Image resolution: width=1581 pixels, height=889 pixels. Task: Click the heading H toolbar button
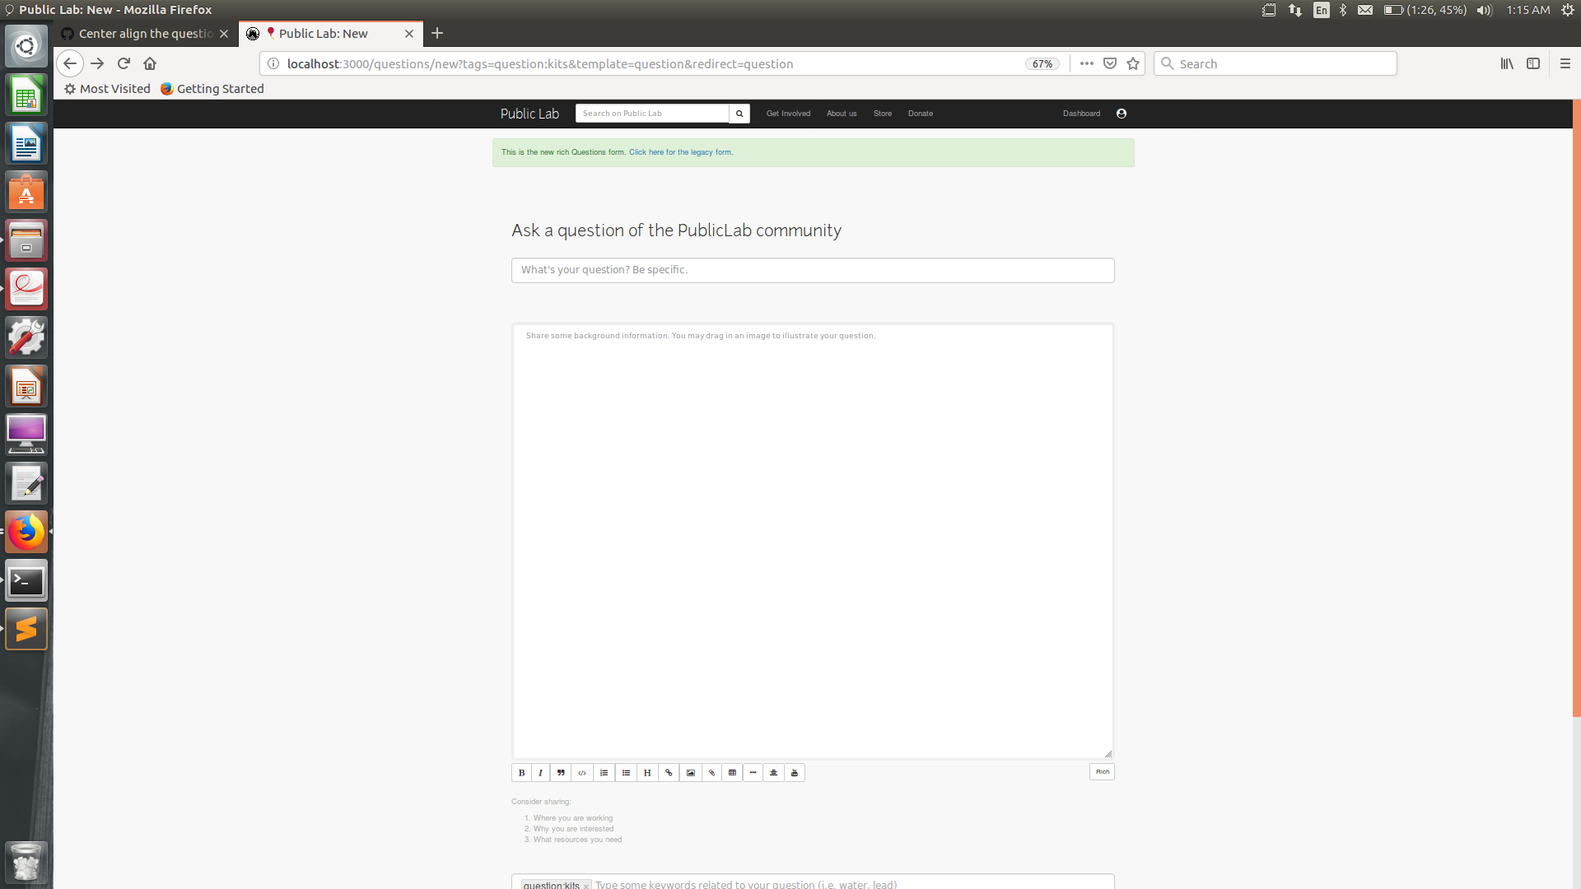tap(647, 773)
